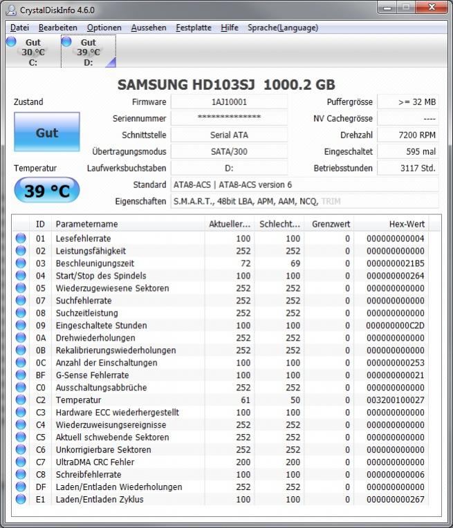This screenshot has height=528, width=453.
Task: Click status orb beside Aktuell schwebende Sektoren
Action: (x=21, y=437)
